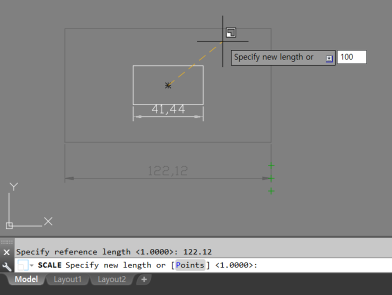The height and width of the screenshot is (295, 392).
Task: Click the 122,12 dimension text
Action: pos(168,171)
